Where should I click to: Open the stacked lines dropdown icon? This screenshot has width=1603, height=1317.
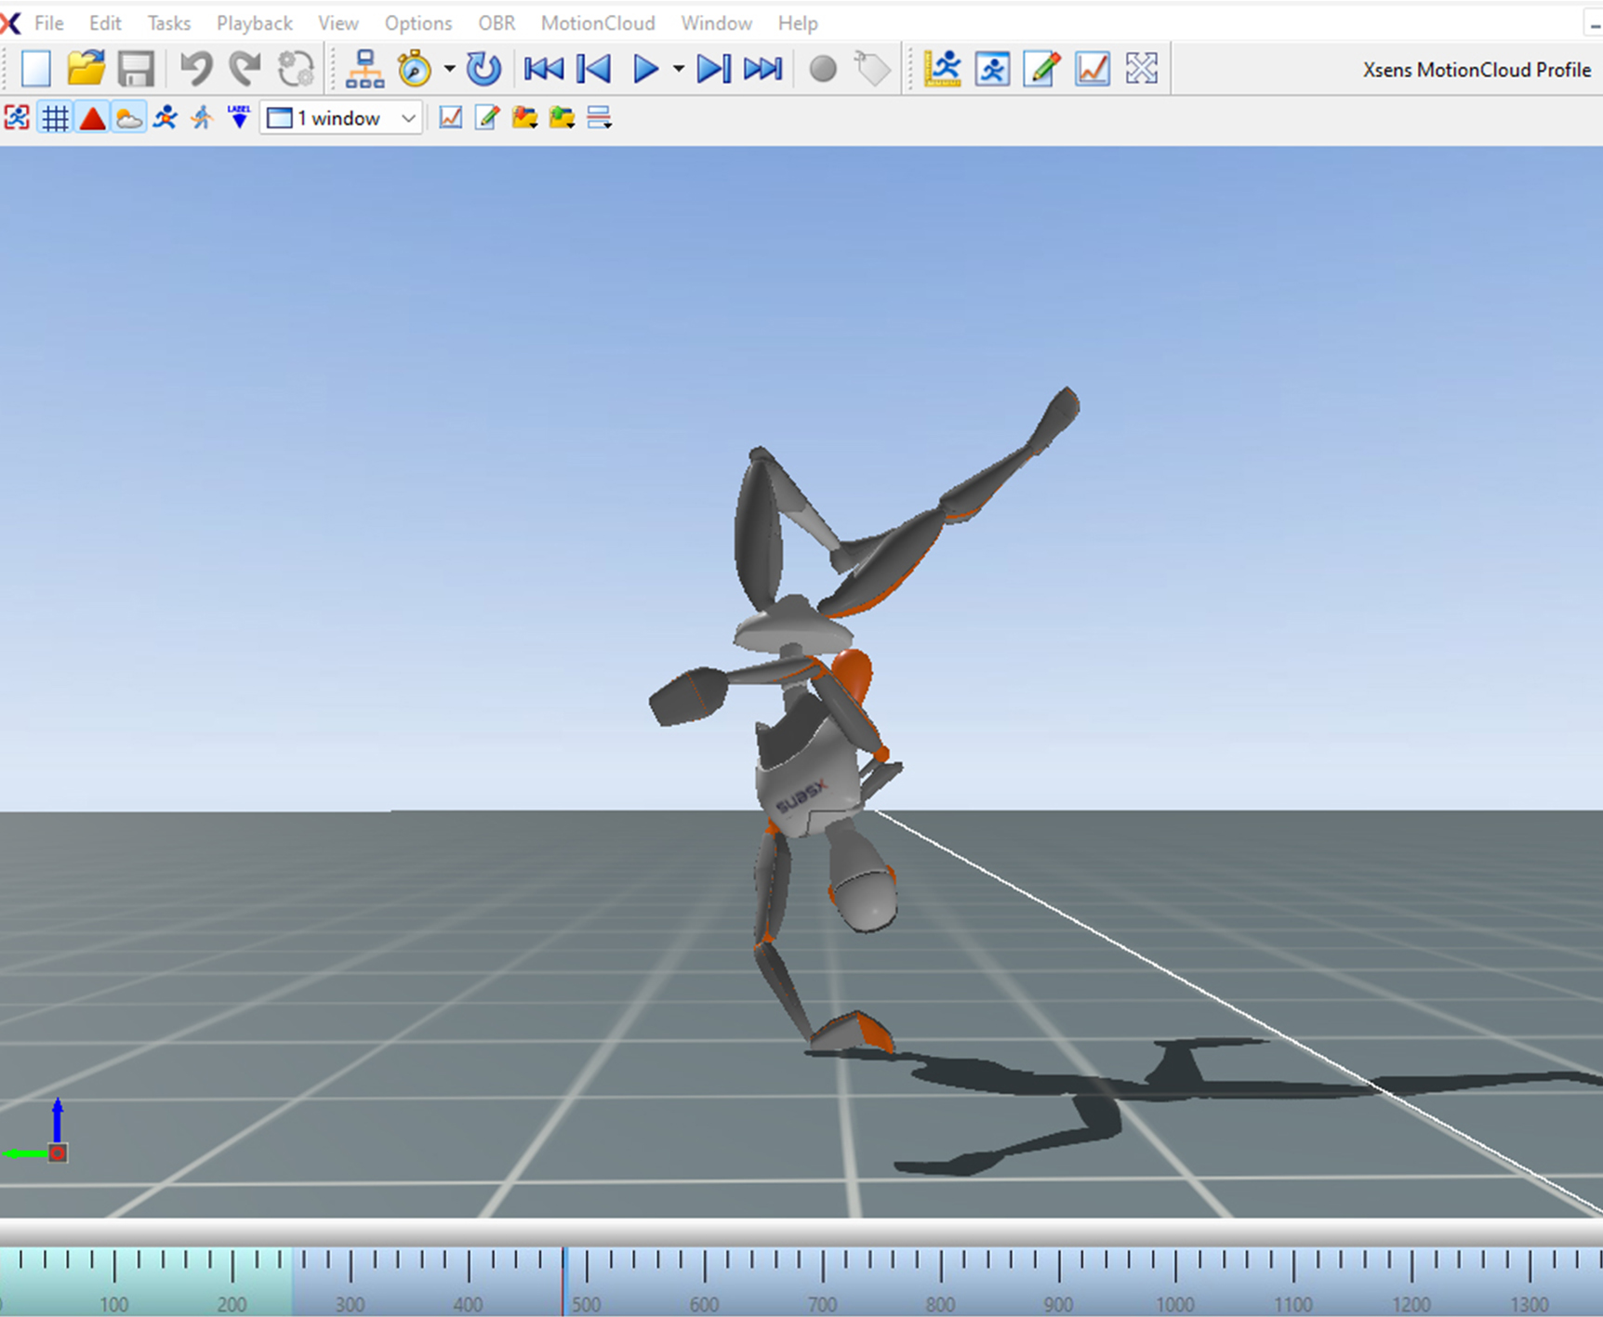point(600,118)
